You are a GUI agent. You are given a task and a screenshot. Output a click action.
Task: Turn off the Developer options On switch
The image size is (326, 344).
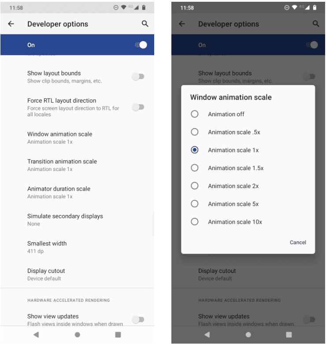(x=141, y=45)
